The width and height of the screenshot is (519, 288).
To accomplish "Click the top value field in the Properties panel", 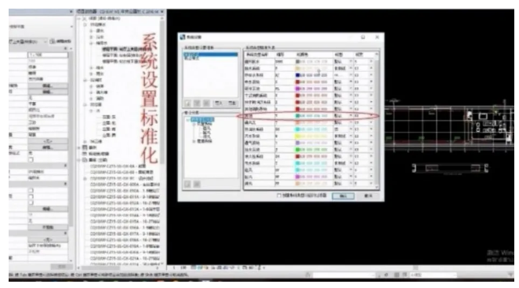I will (x=48, y=55).
